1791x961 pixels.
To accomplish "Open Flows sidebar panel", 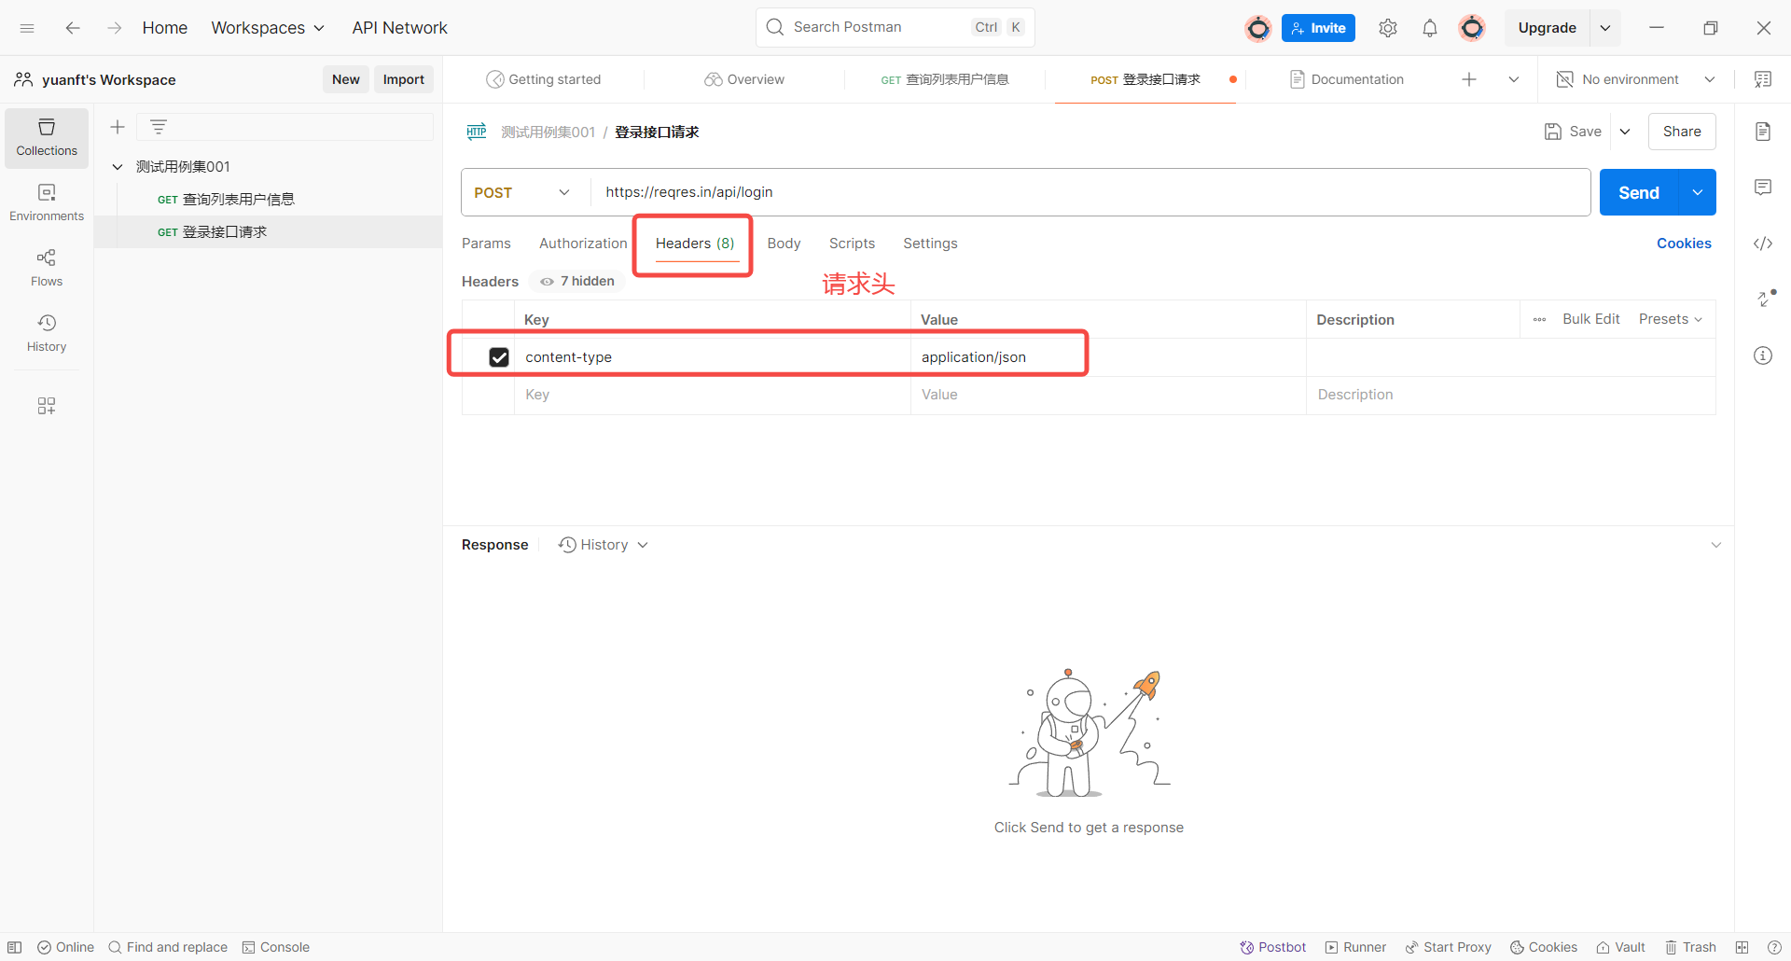I will (x=47, y=269).
